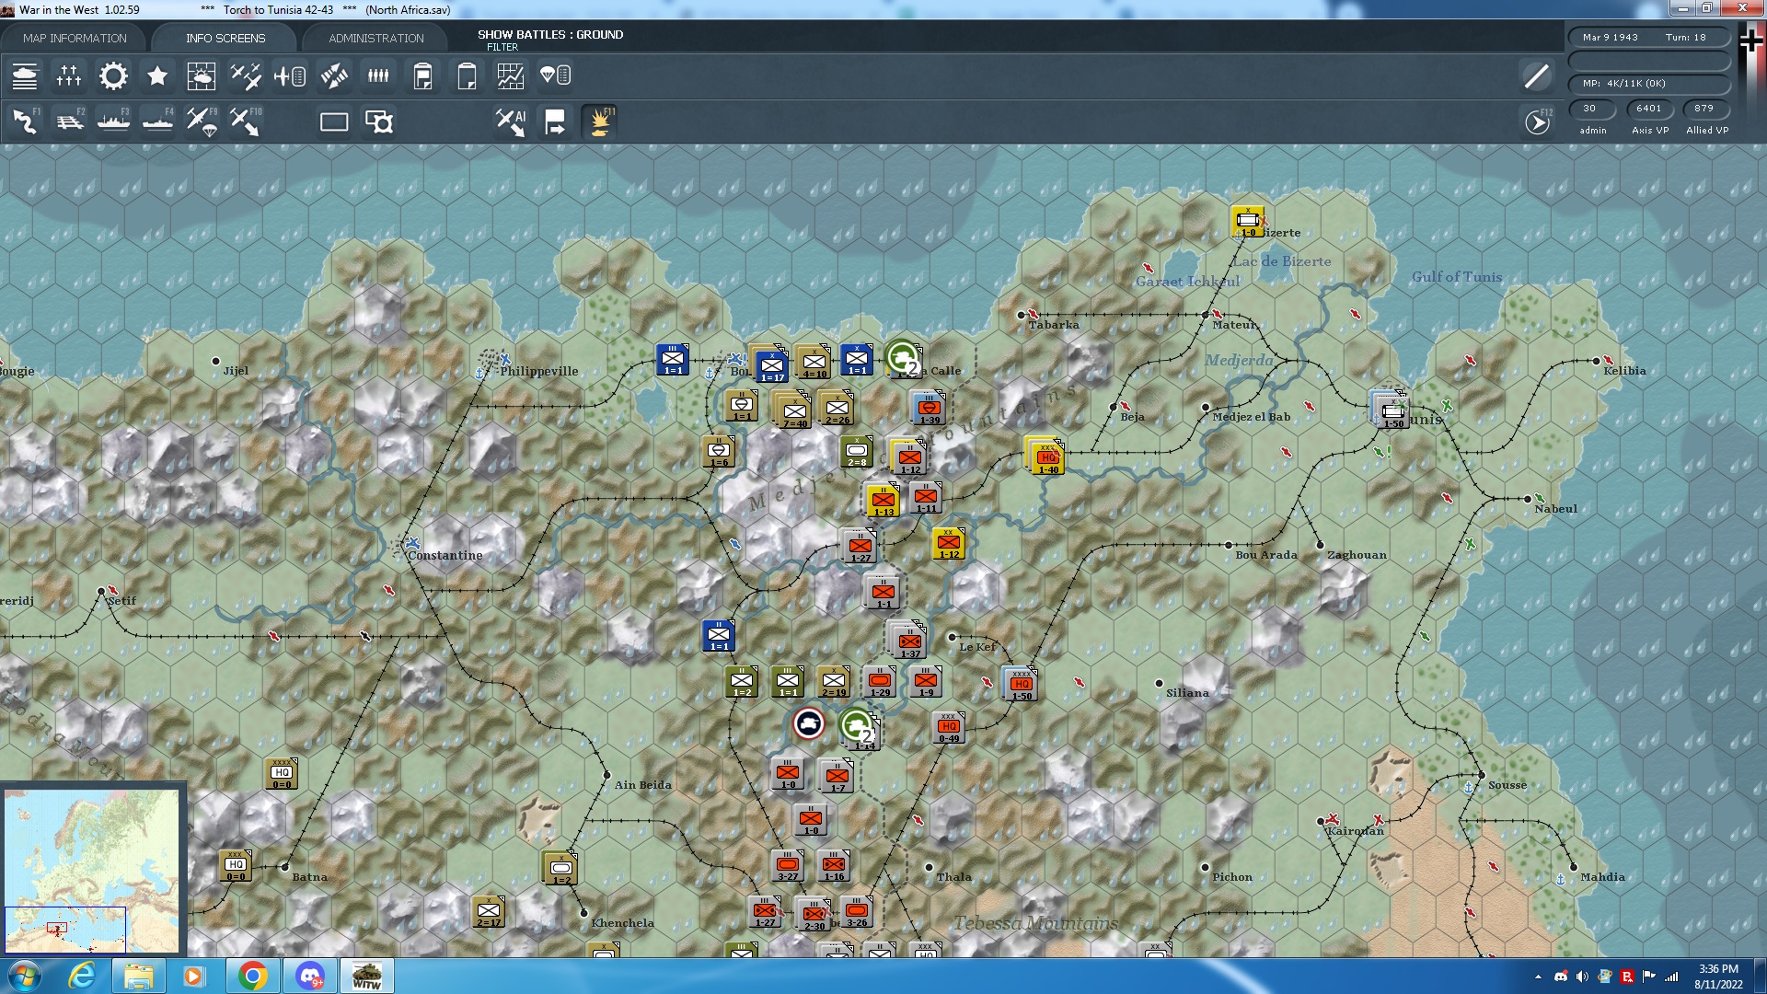Select Air transport mode (F9) icon
The image size is (1767, 994).
202,121
